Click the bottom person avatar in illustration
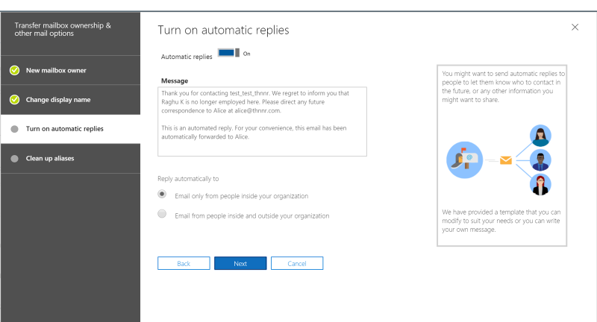Viewport: 597px width, 322px height. pyautogui.click(x=540, y=184)
